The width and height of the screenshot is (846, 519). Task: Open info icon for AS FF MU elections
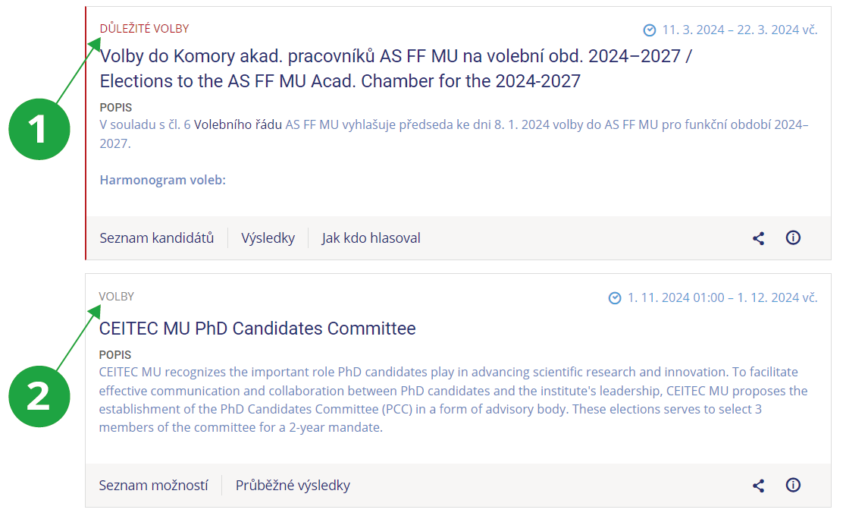[x=793, y=237]
